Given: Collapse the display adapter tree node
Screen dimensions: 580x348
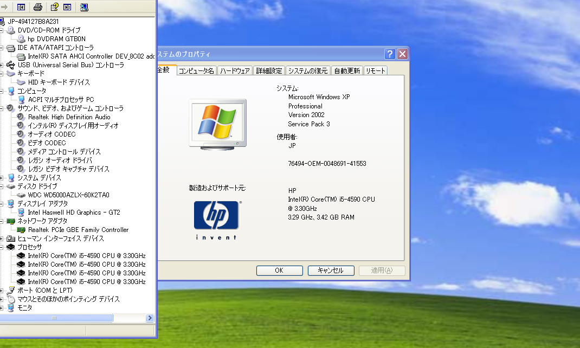Looking at the screenshot, I should click(2, 204).
